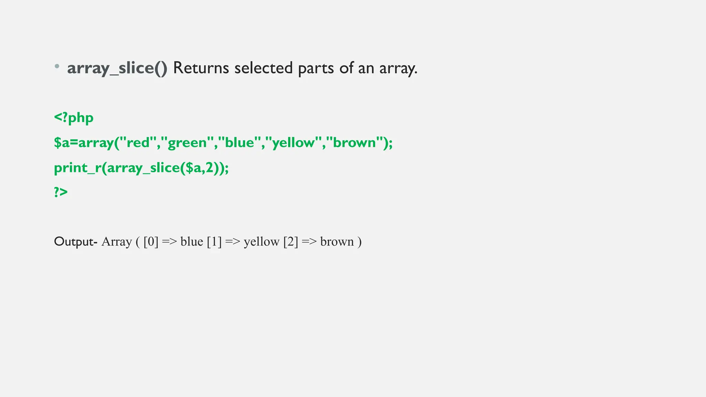Click the output value "brown" after [2]
The height and width of the screenshot is (397, 706).
337,242
